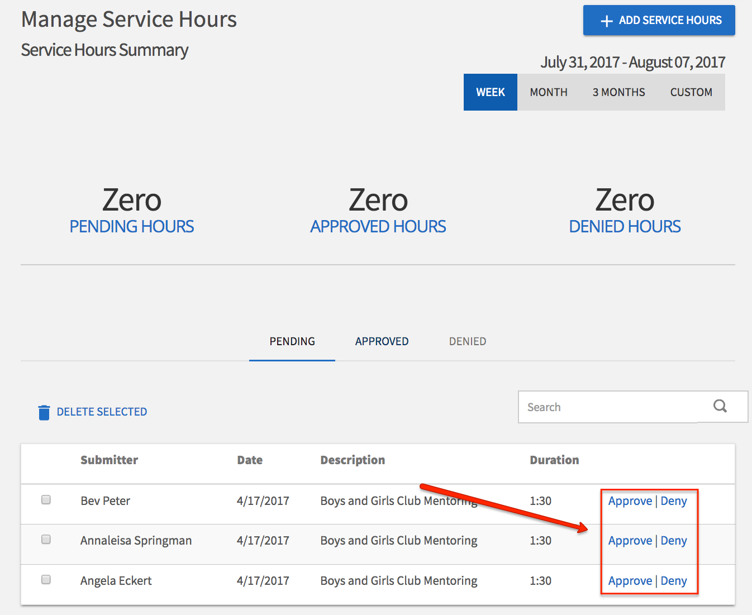This screenshot has height=615, width=752.
Task: Click the 1:30 duration in Angela Eckert's row
Action: pyautogui.click(x=540, y=581)
